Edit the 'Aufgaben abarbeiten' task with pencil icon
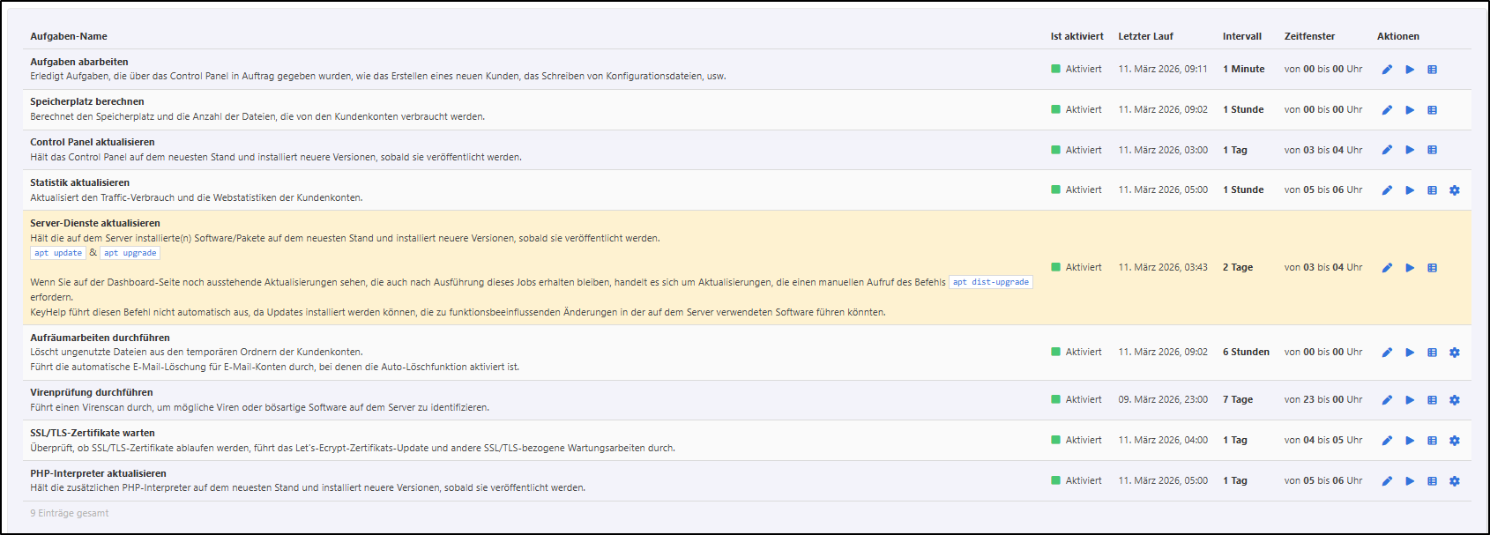1490x535 pixels. coord(1387,70)
